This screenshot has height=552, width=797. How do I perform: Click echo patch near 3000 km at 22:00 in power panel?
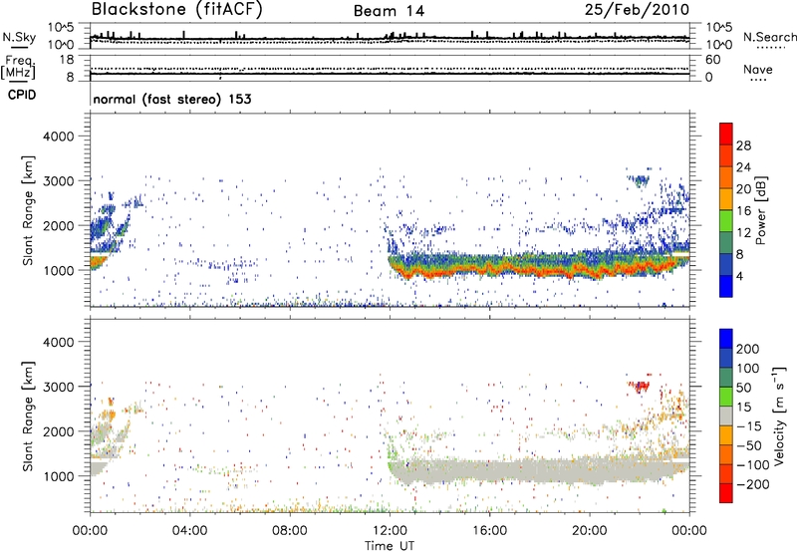639,180
